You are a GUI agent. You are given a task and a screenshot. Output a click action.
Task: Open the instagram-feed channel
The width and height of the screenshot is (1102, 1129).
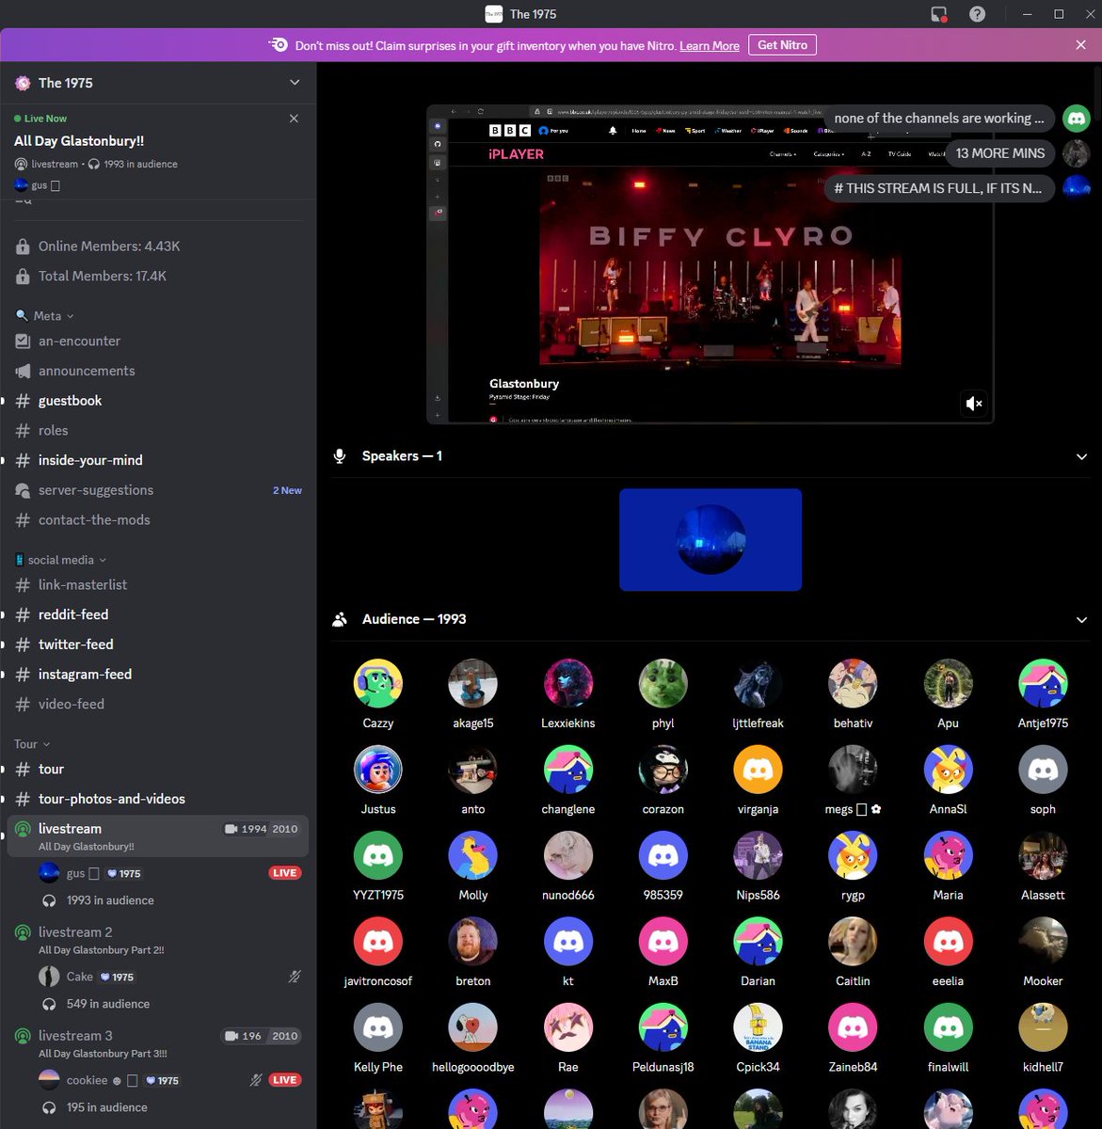pos(158,675)
